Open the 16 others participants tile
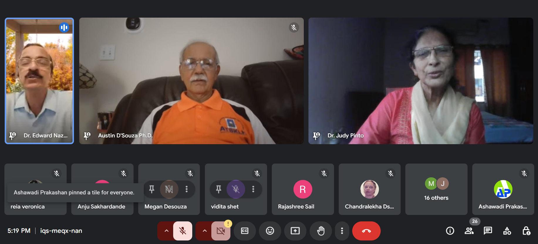The width and height of the screenshot is (538, 244). (436, 189)
